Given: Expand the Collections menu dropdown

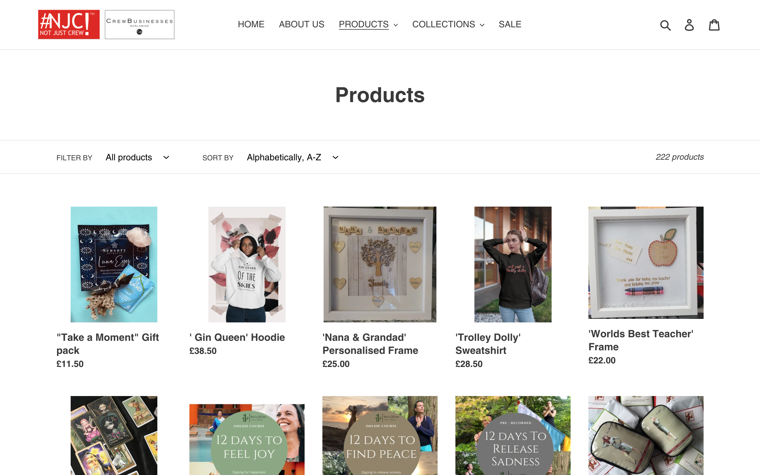Looking at the screenshot, I should (x=448, y=25).
